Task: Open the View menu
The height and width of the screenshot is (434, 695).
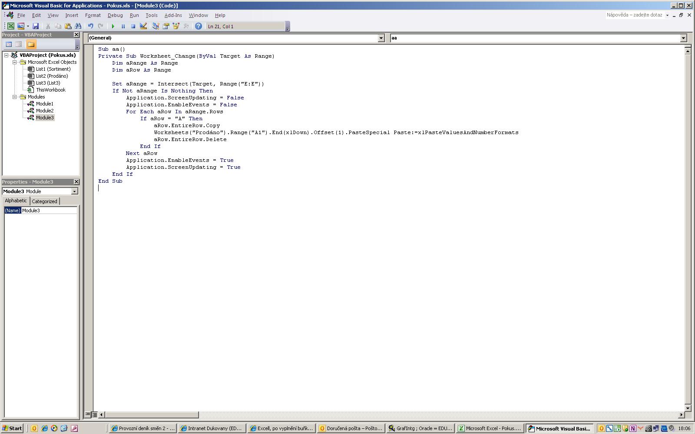Action: pos(53,15)
